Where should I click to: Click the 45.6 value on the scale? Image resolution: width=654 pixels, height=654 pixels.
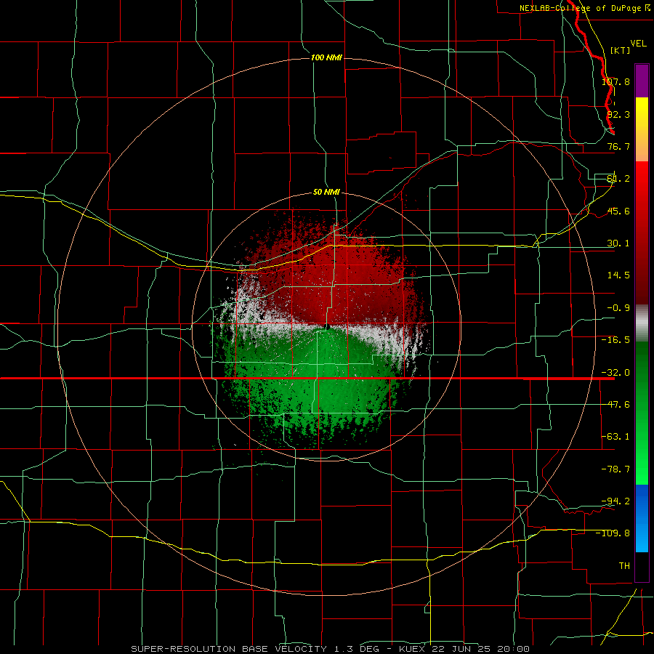618,211
